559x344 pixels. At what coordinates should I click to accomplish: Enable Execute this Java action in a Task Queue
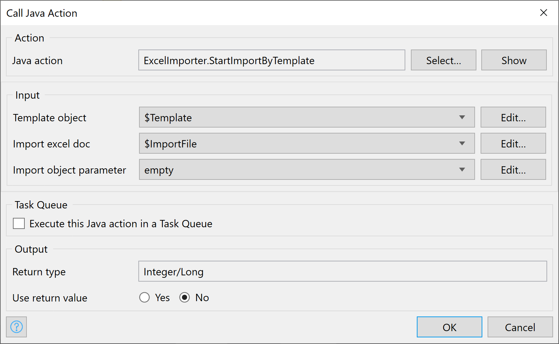pos(19,223)
